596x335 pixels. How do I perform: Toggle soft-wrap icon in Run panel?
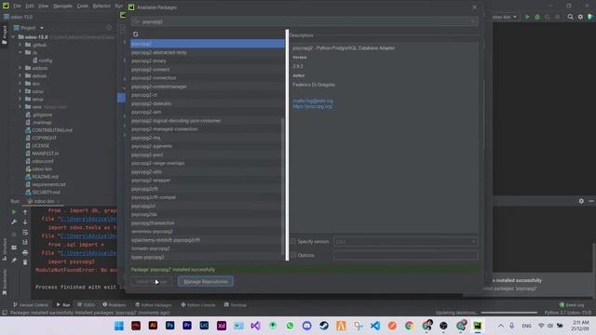coord(25,232)
